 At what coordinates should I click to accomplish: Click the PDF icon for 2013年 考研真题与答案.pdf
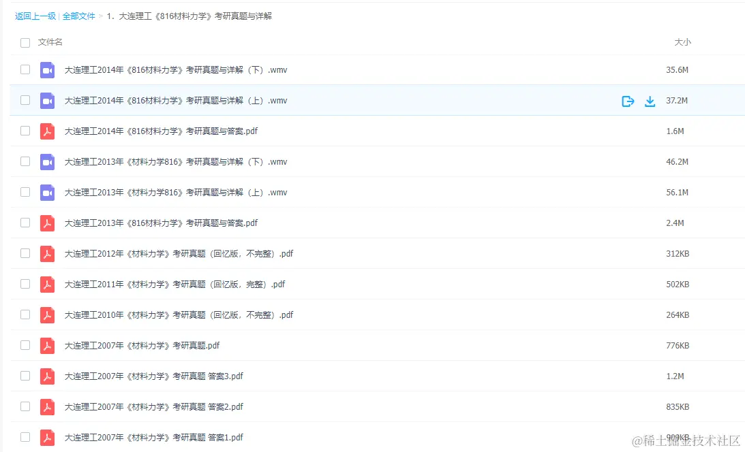[x=47, y=223]
